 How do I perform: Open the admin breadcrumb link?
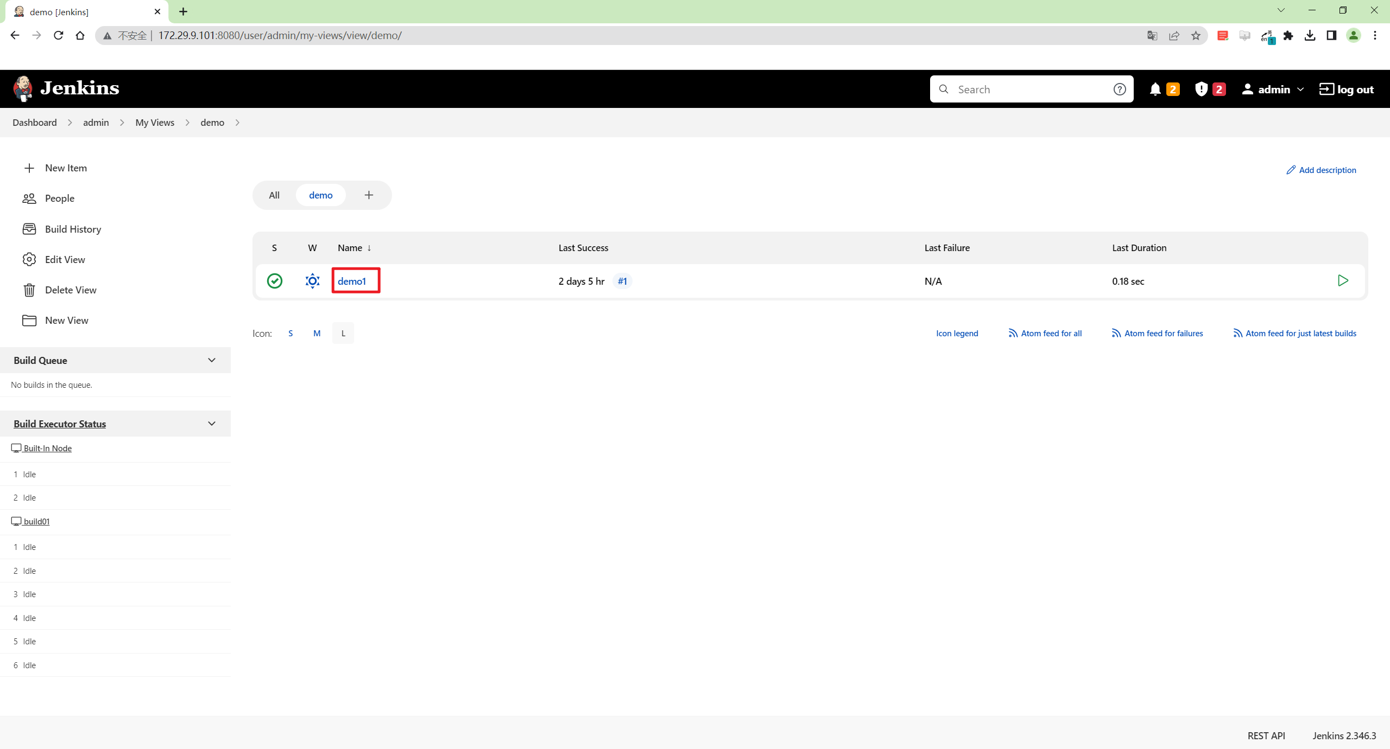click(x=96, y=123)
